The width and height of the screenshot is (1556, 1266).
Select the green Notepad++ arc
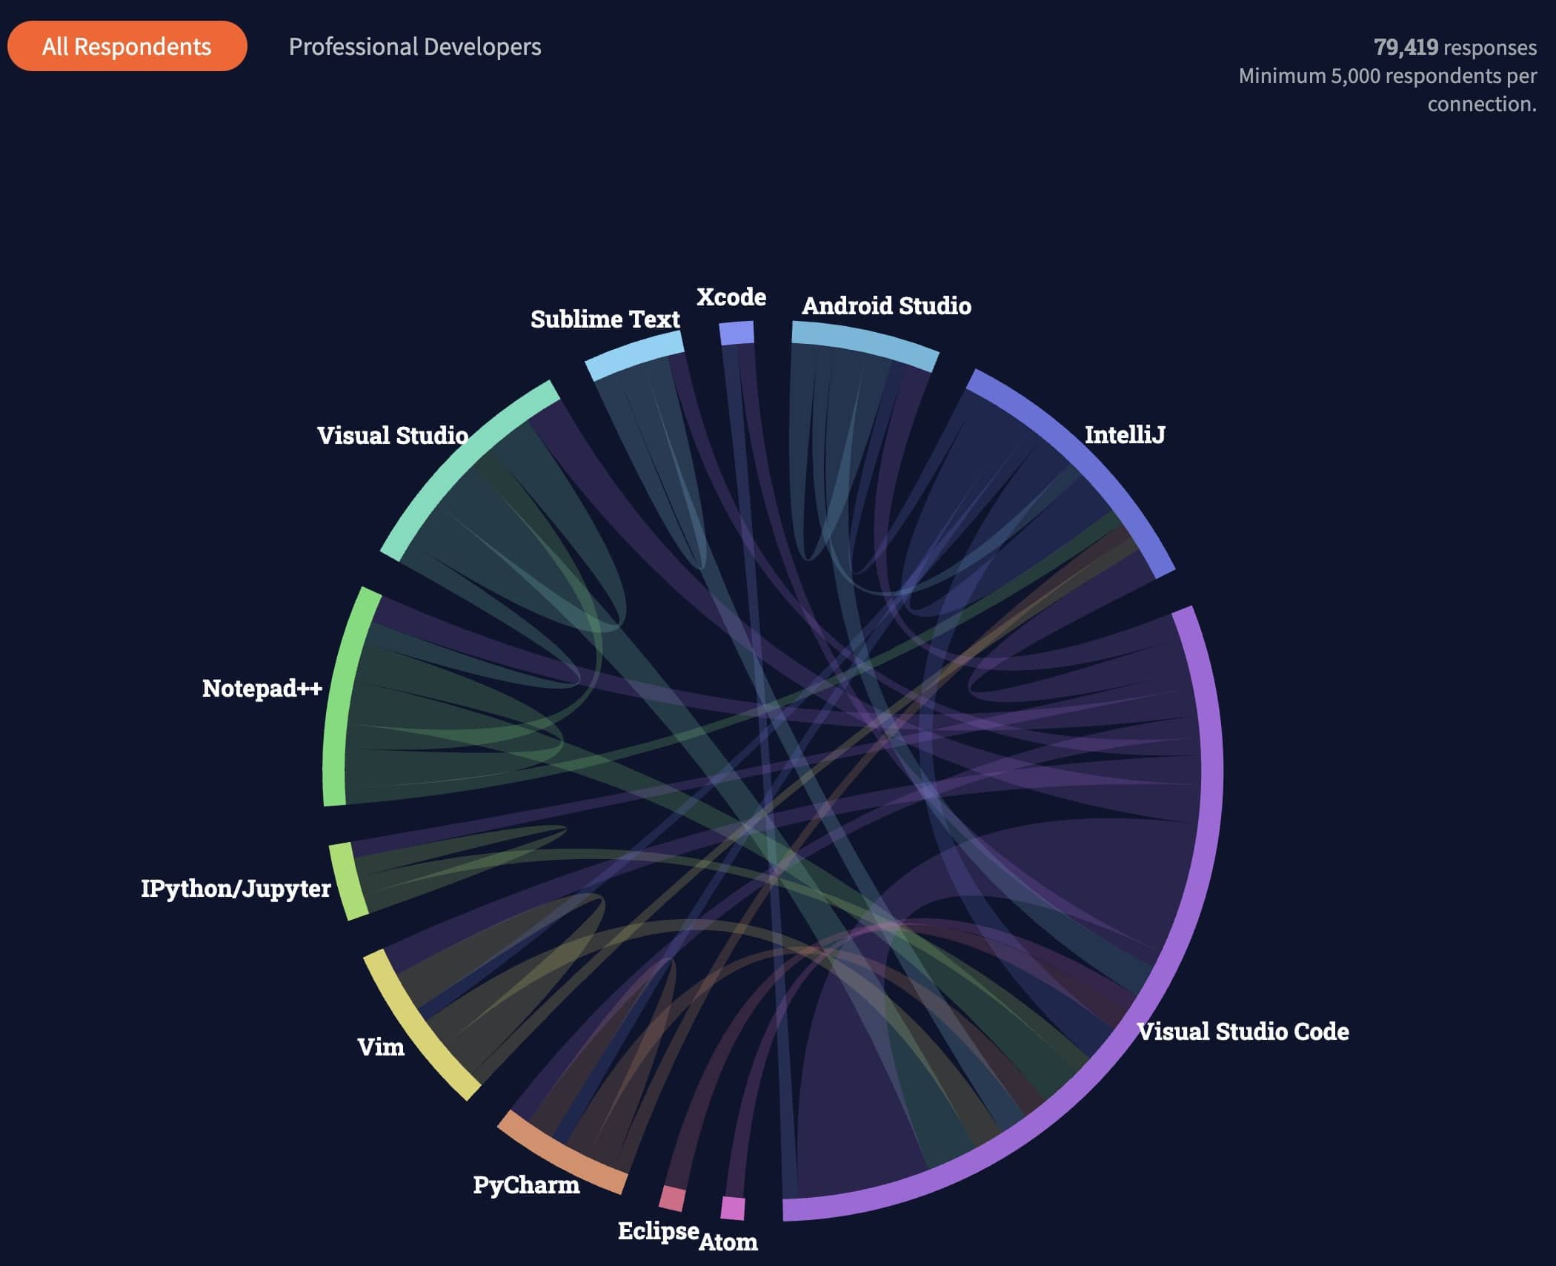coord(338,697)
